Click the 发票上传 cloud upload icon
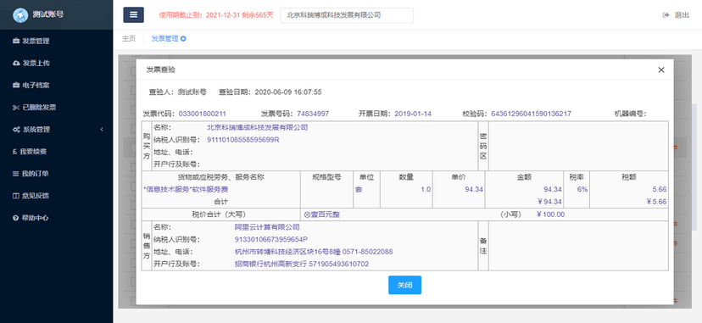 coord(16,63)
